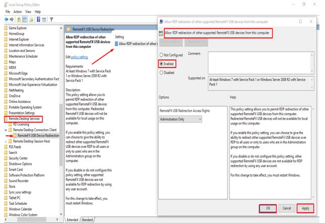Click the Cancel button in the dialog
Viewport: 325px width, 223px height.
click(287, 208)
